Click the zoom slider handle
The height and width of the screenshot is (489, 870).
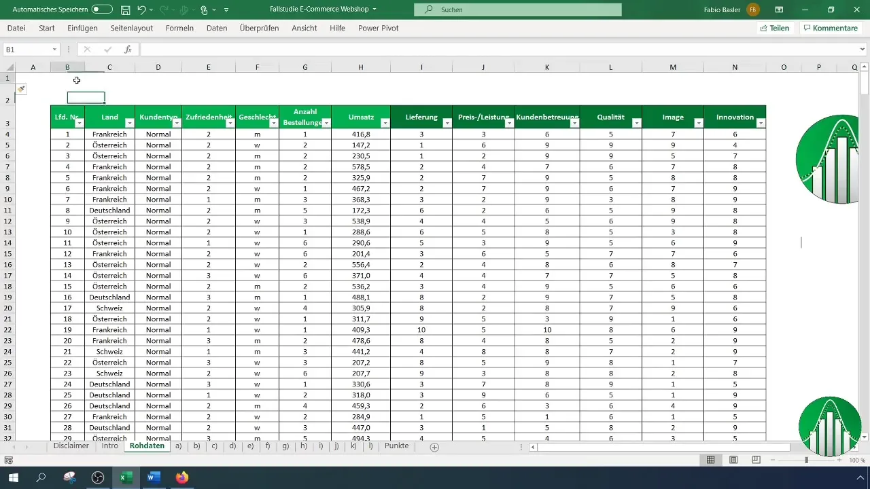coord(807,460)
